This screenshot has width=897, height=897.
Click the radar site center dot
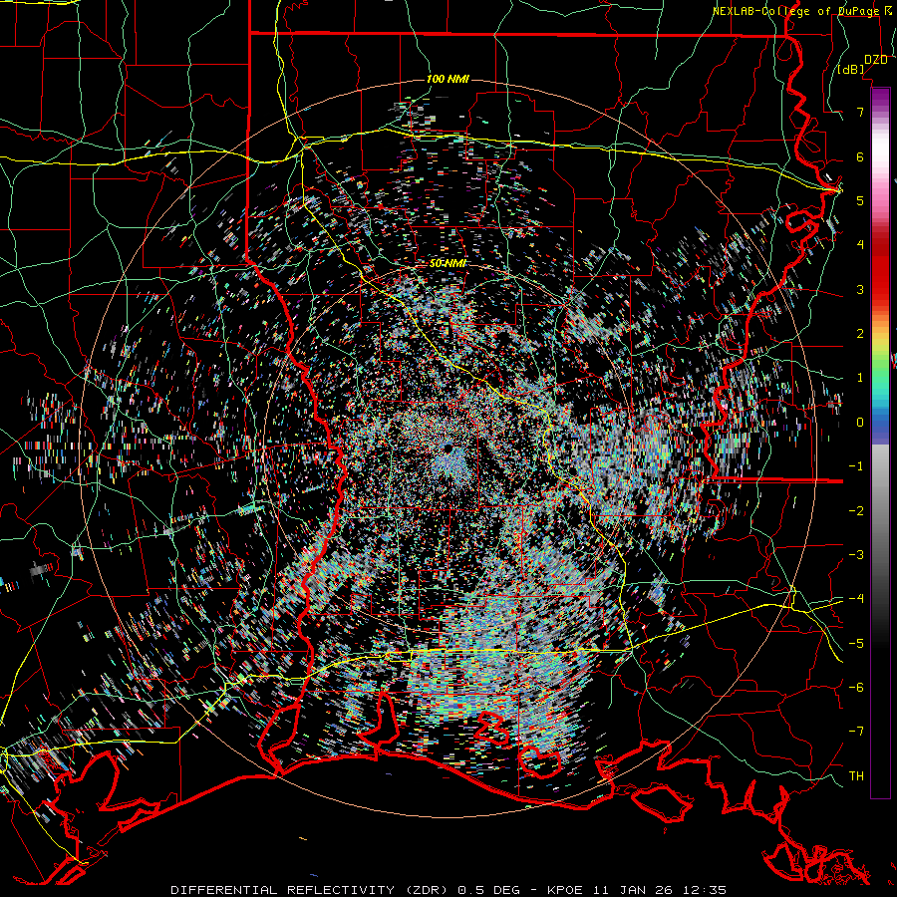(x=448, y=447)
